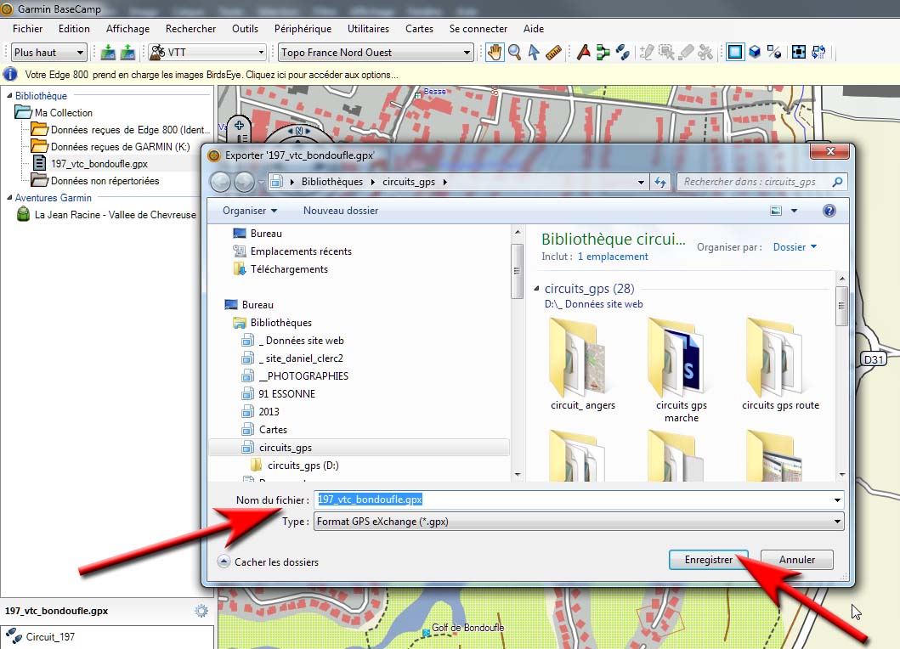Collapse the Aventures Garmin section

[x=9, y=197]
